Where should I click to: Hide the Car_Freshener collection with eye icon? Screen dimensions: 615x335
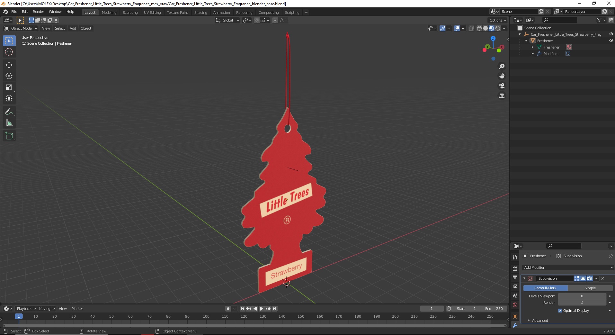(611, 34)
